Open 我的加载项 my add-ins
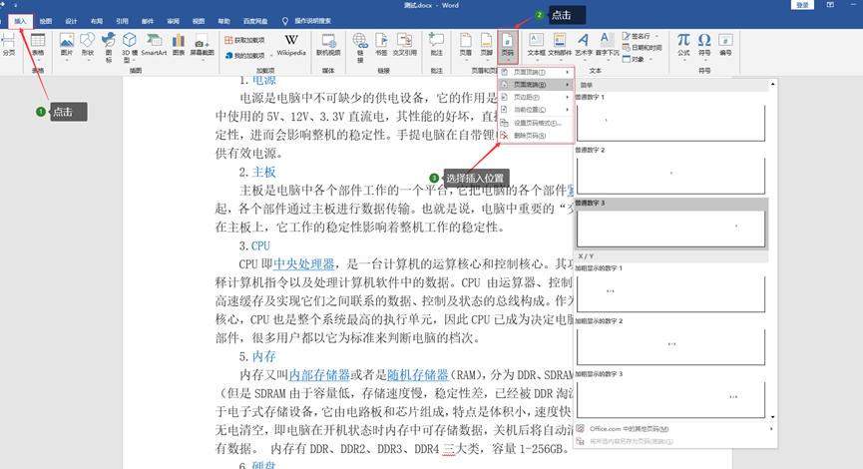Image resolution: width=863 pixels, height=469 pixels. pos(244,56)
